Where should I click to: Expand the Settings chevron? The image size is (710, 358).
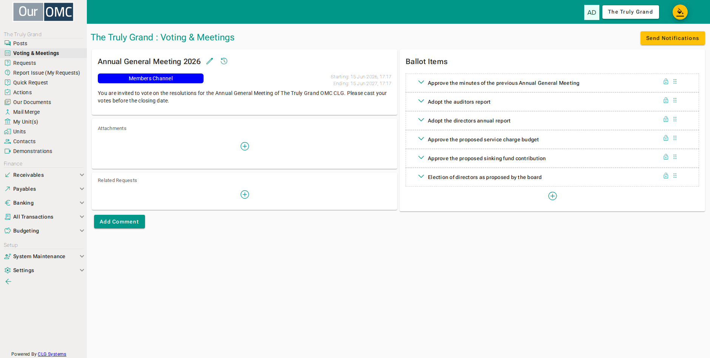pos(82,270)
